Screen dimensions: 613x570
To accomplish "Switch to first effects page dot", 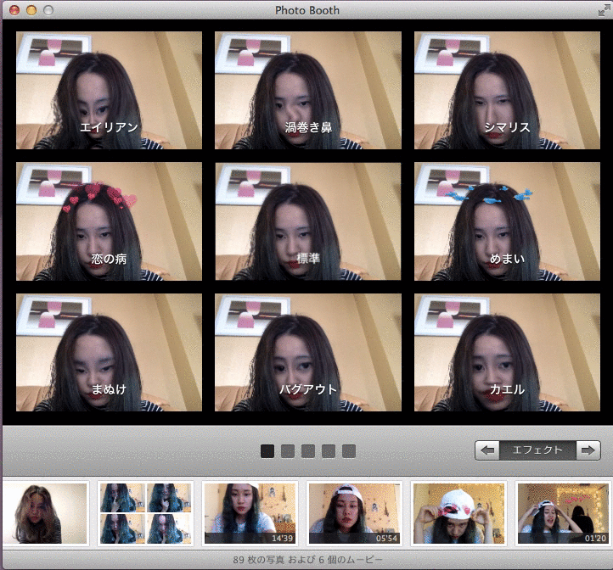I will pos(267,451).
